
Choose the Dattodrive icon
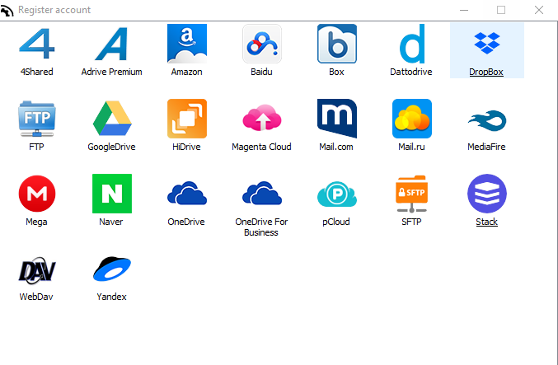412,44
